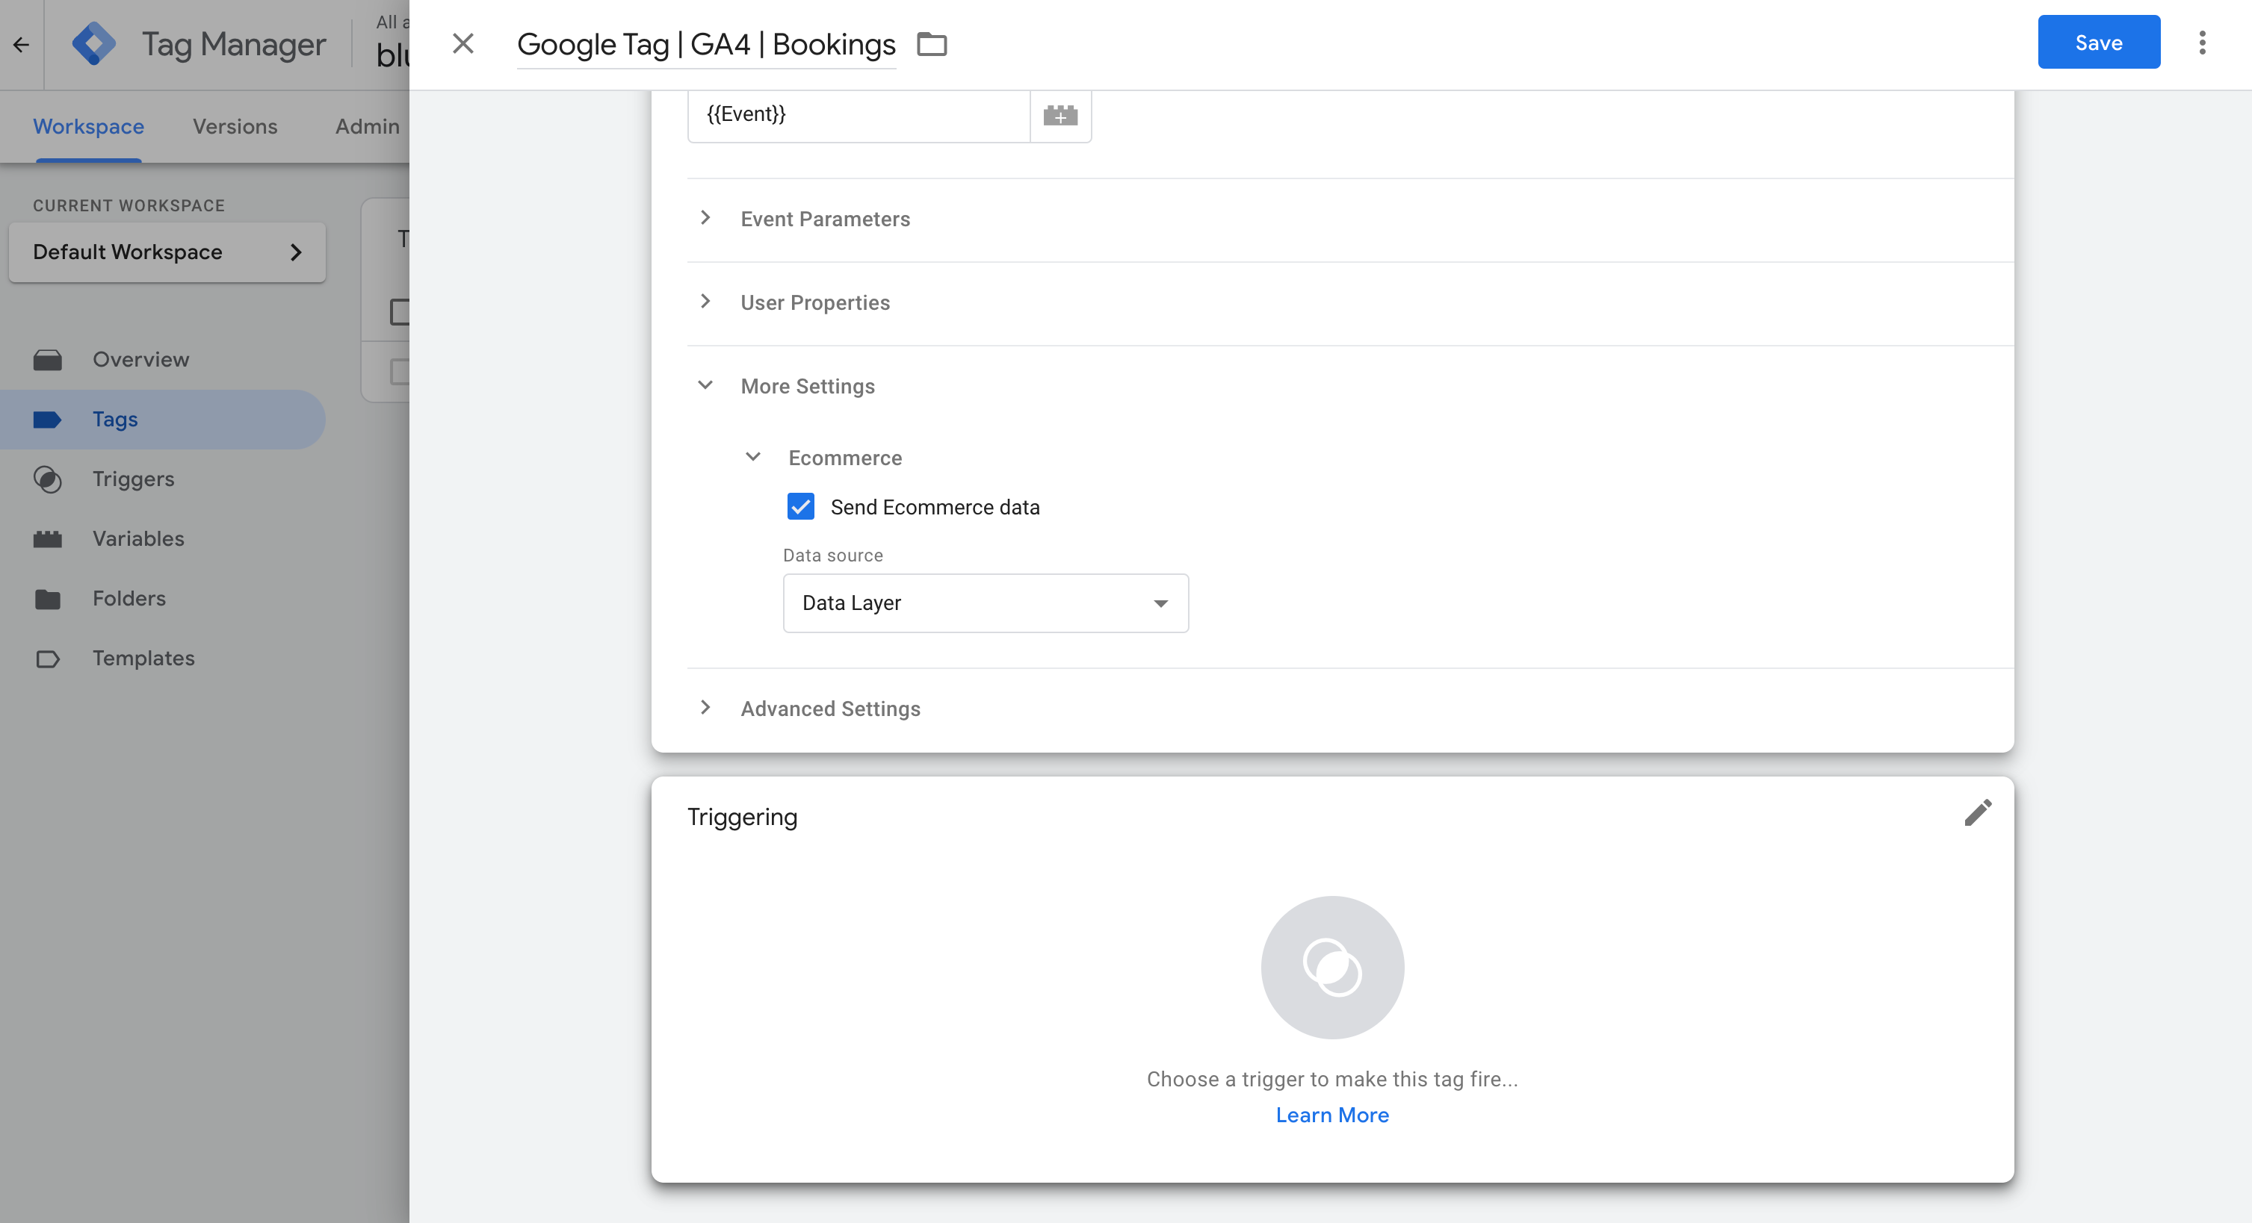Image resolution: width=2252 pixels, height=1223 pixels.
Task: Open Templates in the sidebar
Action: point(163,659)
